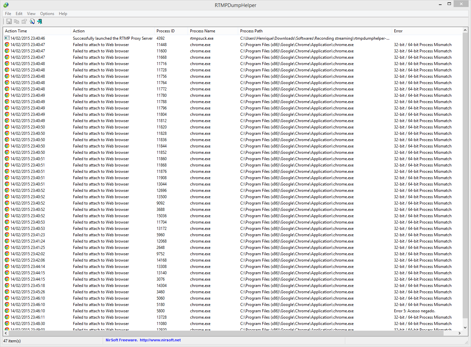Viewport: 471px width, 347px height.
Task: Click the rtmpdumphelper process path cell
Action: 315,38
